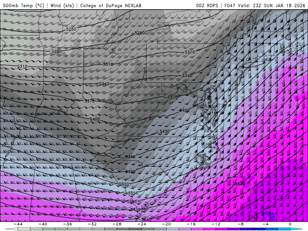Select the 0 colorbar label
Screen dimensions: 308x231
click(290, 224)
